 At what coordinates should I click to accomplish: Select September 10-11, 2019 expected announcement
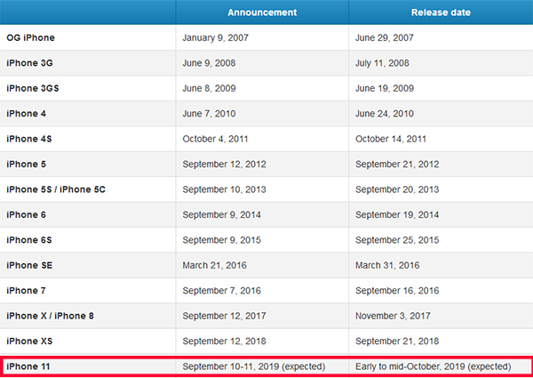pyautogui.click(x=253, y=366)
